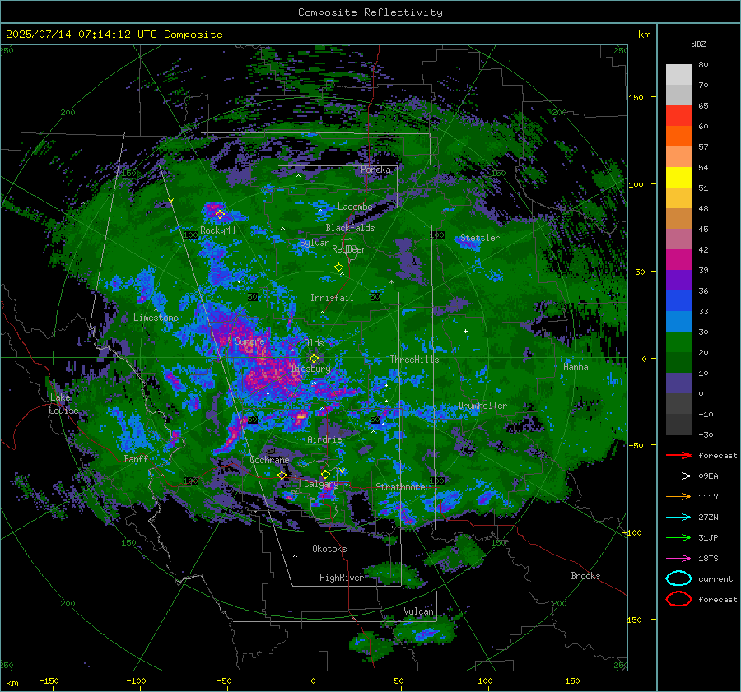This screenshot has width=741, height=692.
Task: Select the Lacombe city label
Action: tap(355, 207)
